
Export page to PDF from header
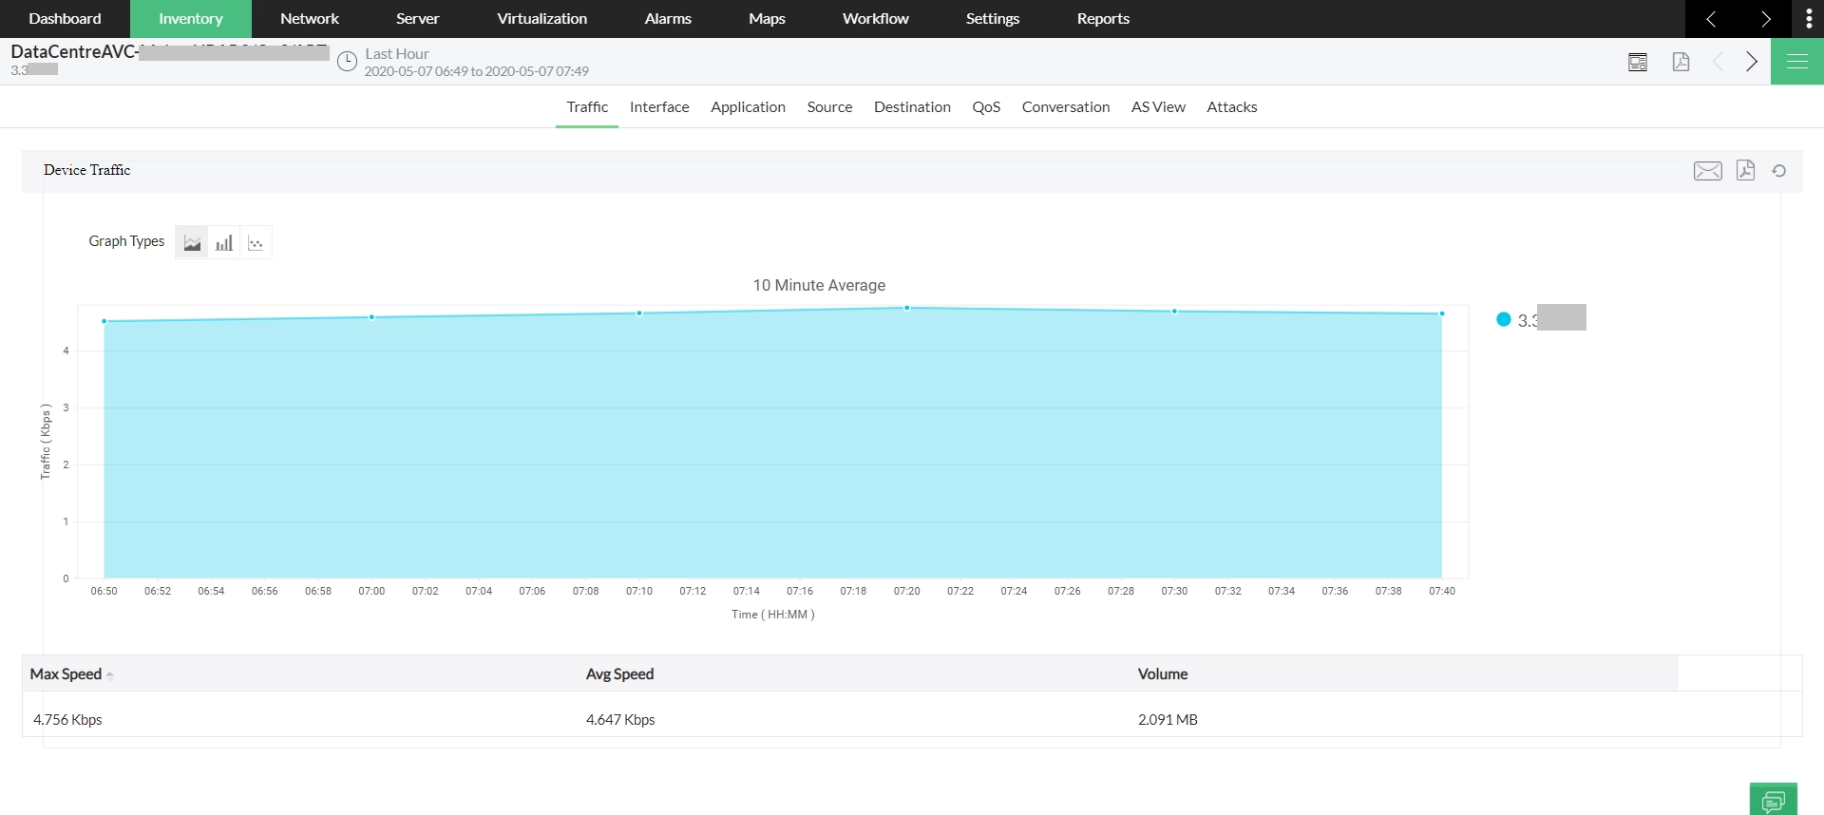(1681, 62)
